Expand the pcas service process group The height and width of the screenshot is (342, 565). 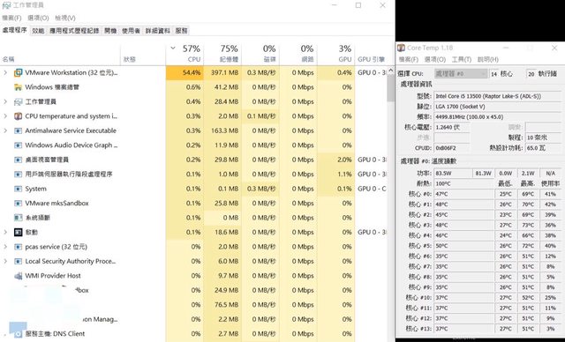point(5,247)
